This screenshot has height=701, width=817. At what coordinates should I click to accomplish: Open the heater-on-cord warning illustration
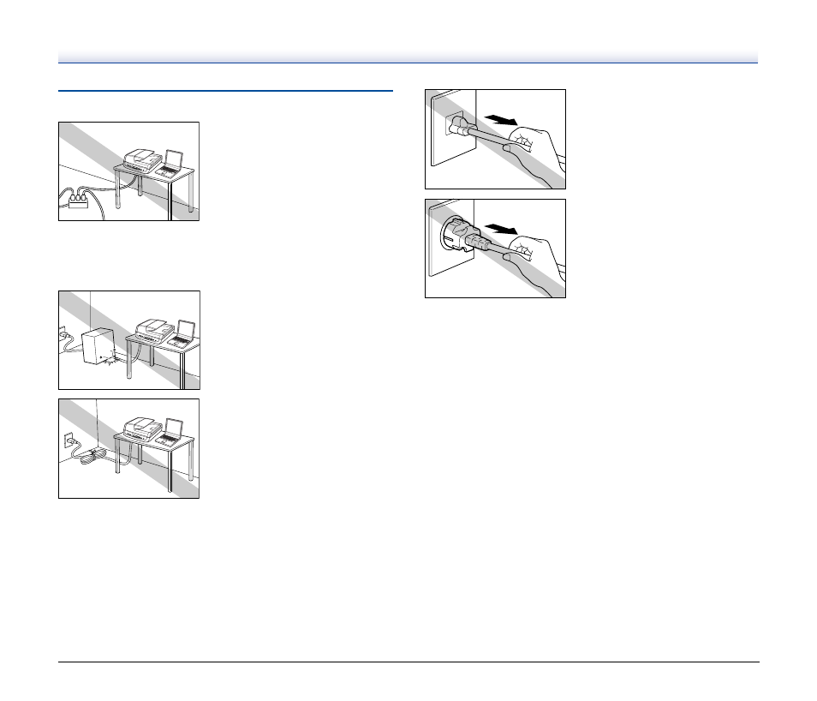pyautogui.click(x=129, y=340)
